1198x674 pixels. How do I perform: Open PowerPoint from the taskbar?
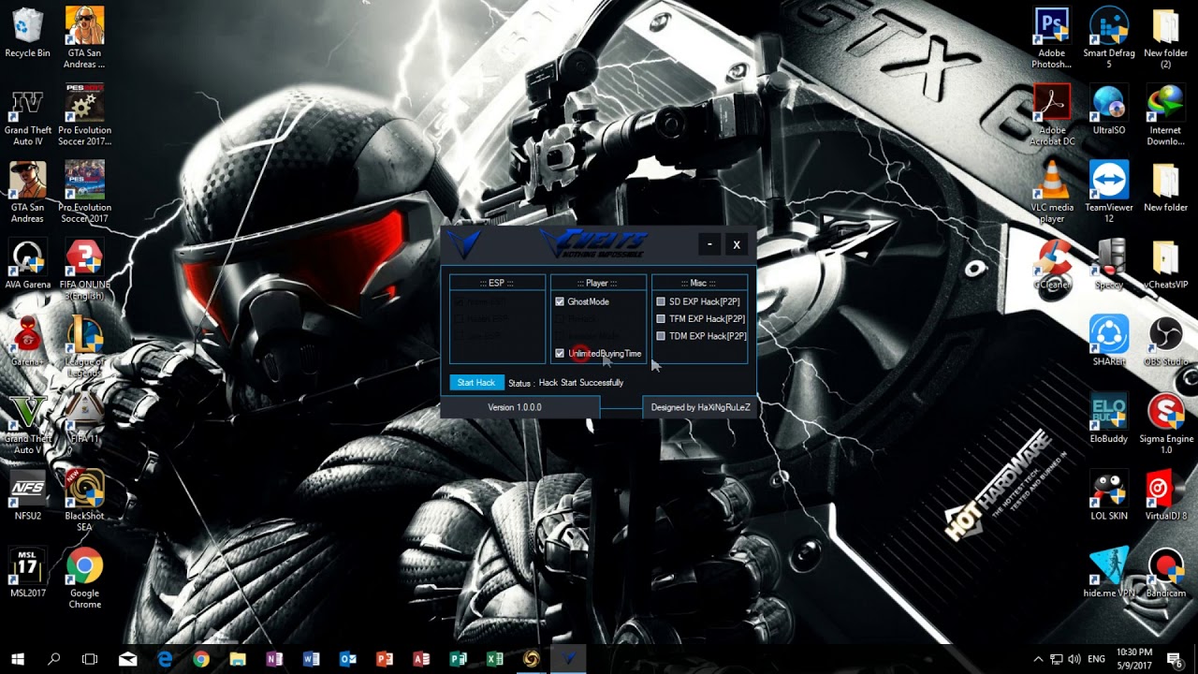(x=385, y=659)
